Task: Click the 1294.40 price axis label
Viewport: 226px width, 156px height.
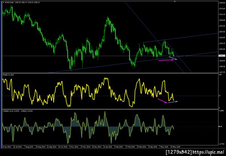Action: point(222,20)
